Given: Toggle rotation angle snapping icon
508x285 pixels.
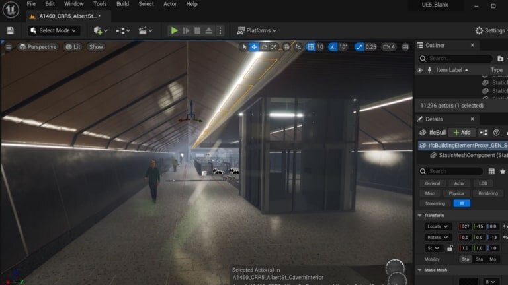Looking at the screenshot, I should pos(333,47).
